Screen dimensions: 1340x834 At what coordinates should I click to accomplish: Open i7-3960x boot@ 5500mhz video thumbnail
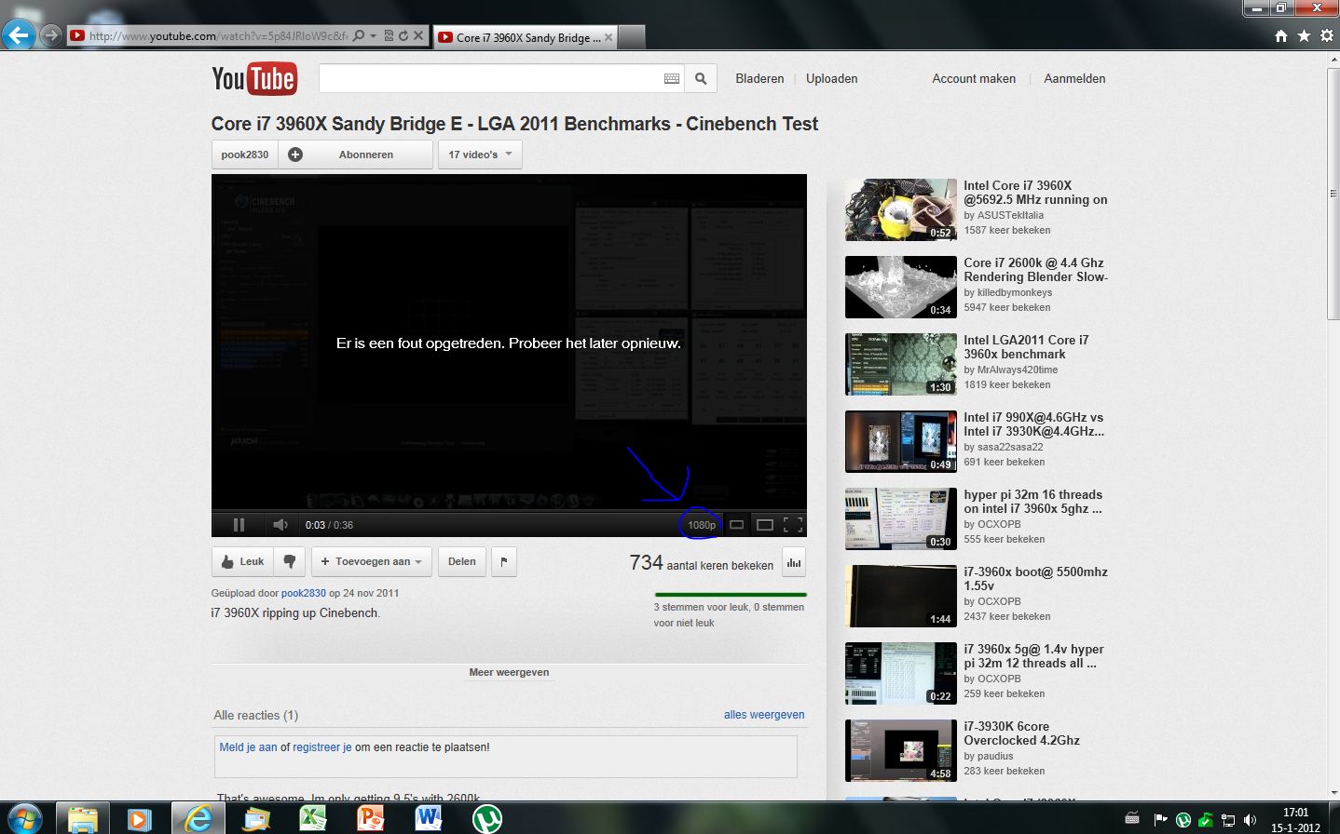(900, 597)
